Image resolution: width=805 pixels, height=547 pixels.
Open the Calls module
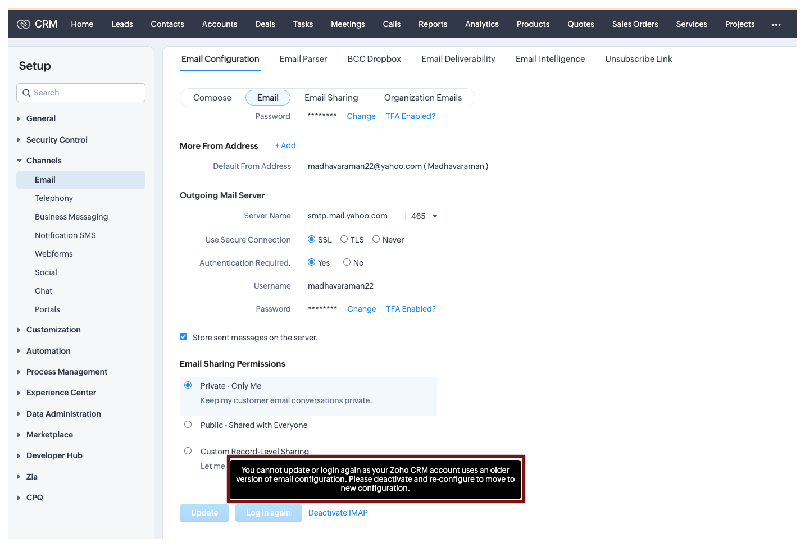392,24
